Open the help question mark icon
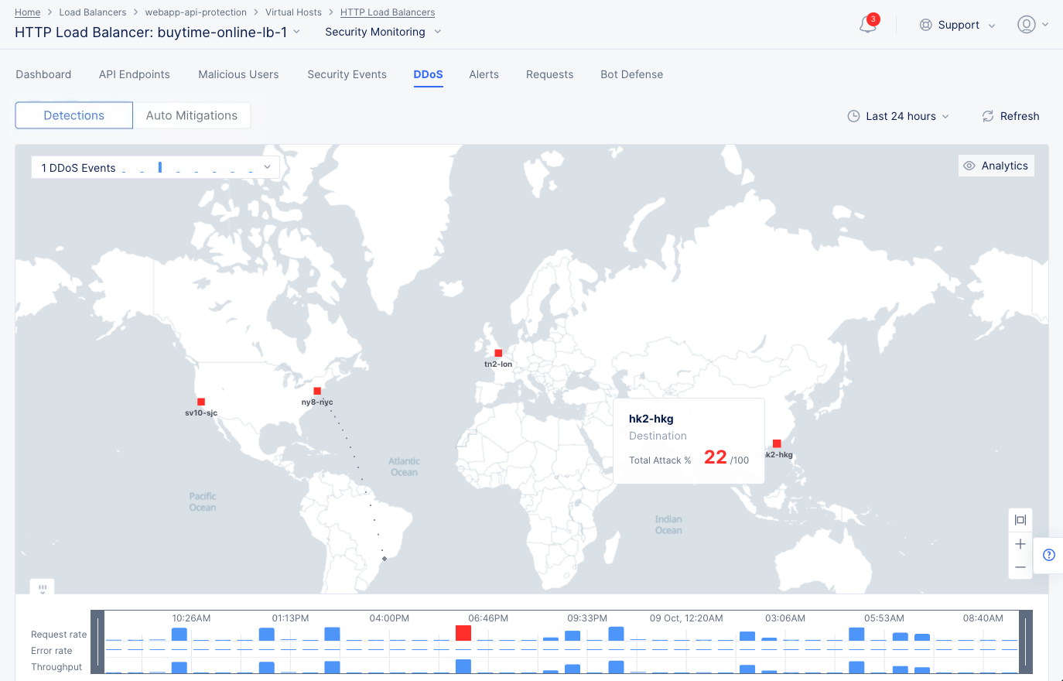Image resolution: width=1063 pixels, height=681 pixels. (1048, 555)
